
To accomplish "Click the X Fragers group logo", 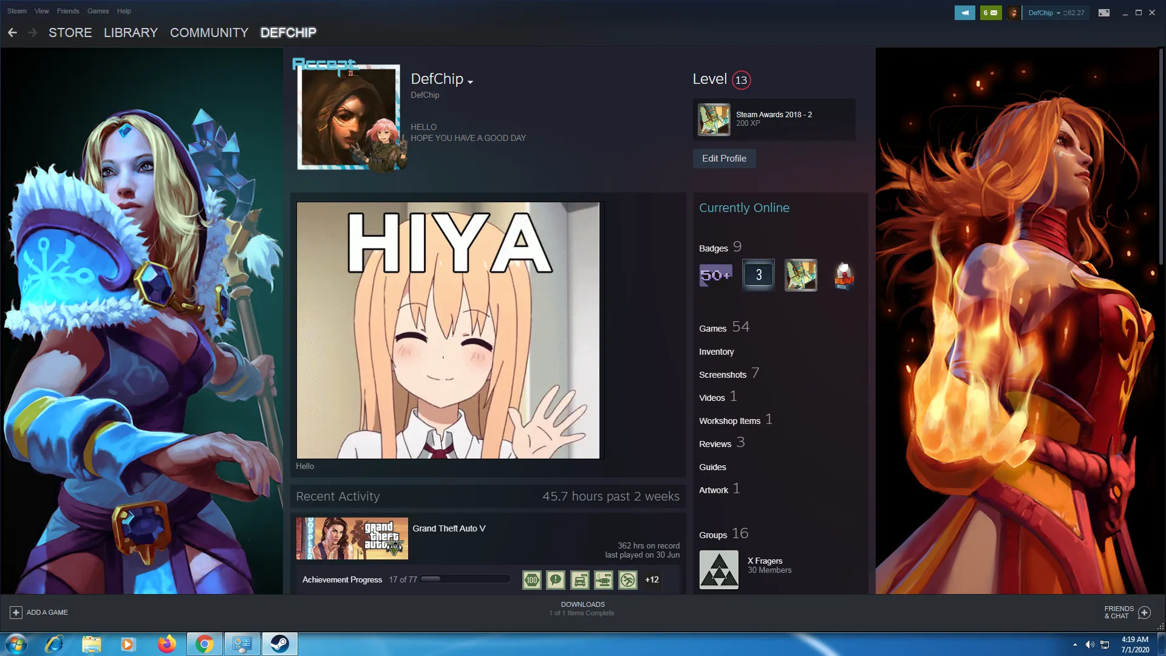I will coord(719,570).
